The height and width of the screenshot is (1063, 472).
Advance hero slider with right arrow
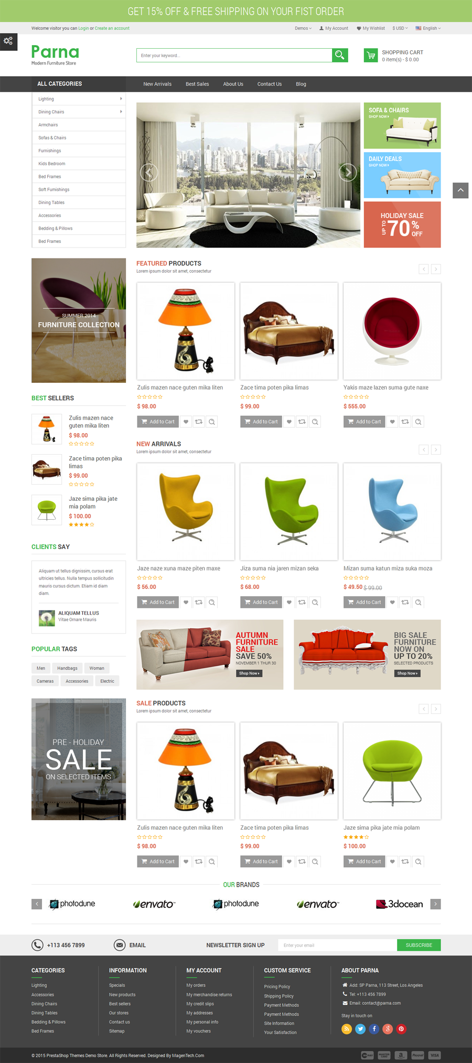pyautogui.click(x=348, y=172)
